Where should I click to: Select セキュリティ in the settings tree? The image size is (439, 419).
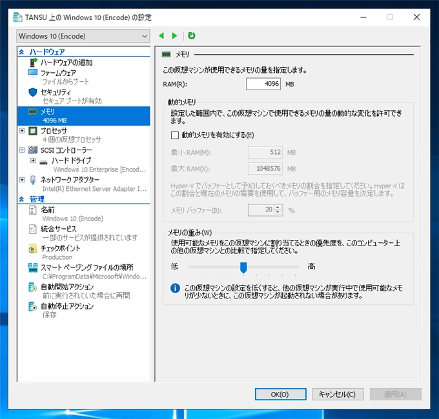coord(56,92)
